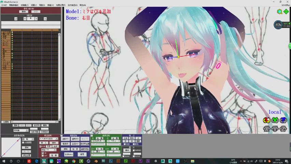Image resolution: width=291 pixels, height=164 pixels.
Task: Open Google Chrome from the taskbar
Action: (74, 161)
